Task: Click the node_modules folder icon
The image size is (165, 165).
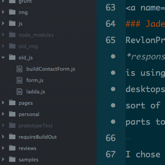Action: point(12,35)
